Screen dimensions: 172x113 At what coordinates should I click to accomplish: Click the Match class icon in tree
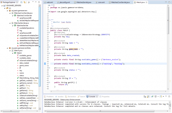[x=15, y=53]
